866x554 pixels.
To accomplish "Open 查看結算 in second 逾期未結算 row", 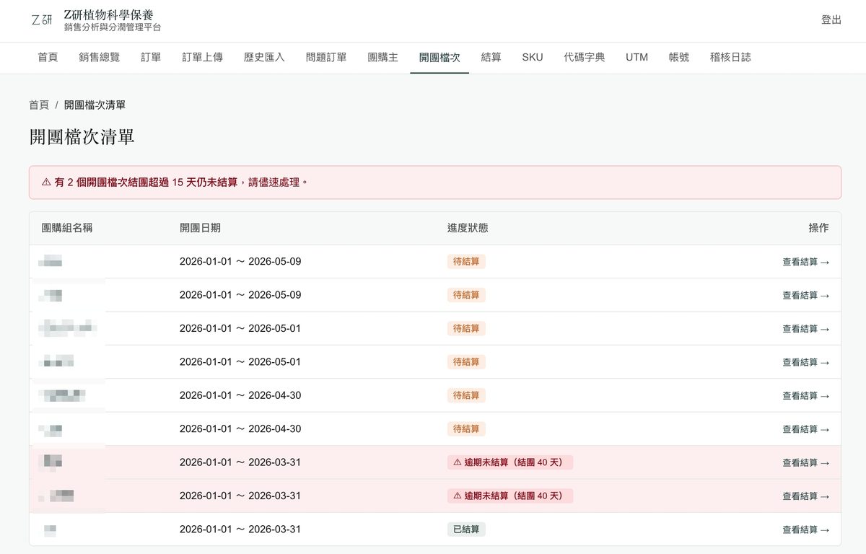I will pos(806,496).
